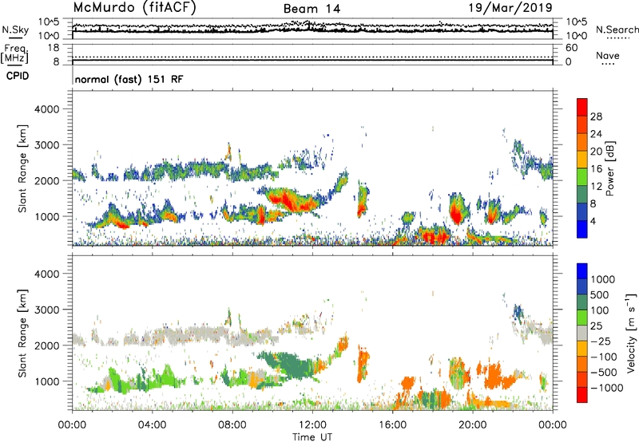Click the solid line sample under N.Sky

pyautogui.click(x=15, y=37)
